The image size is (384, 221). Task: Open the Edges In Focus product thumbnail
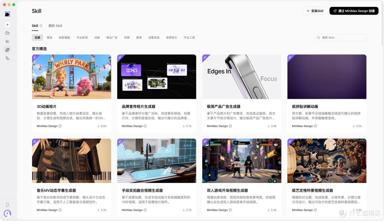pyautogui.click(x=242, y=77)
